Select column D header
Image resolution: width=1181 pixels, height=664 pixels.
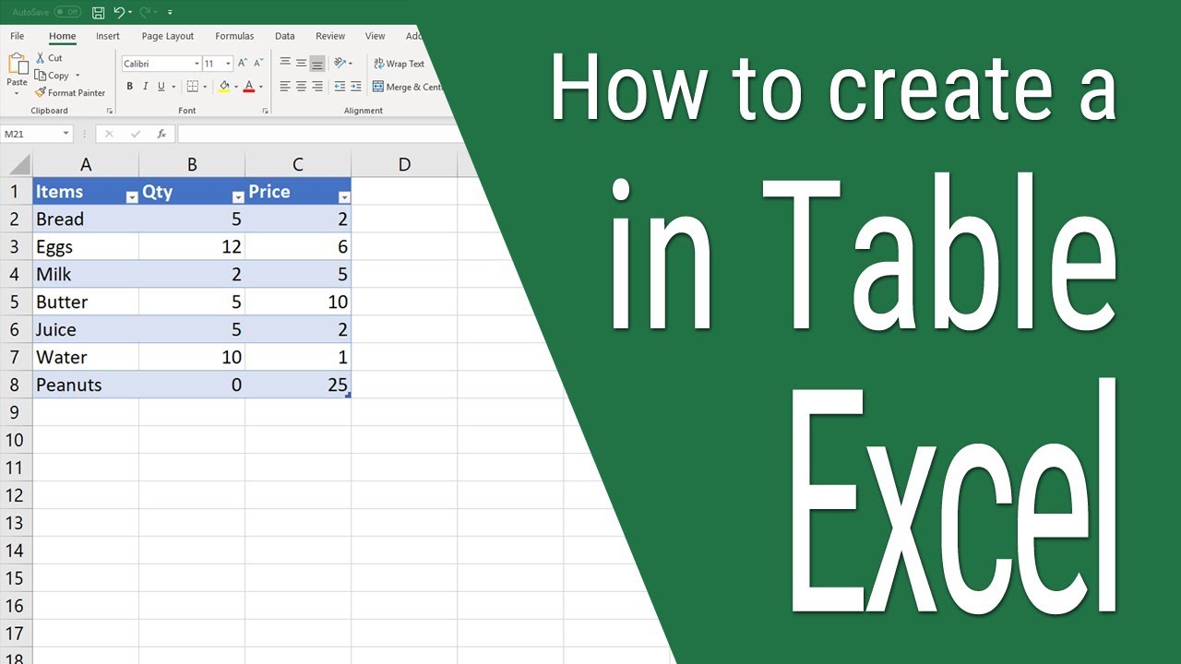pos(404,164)
